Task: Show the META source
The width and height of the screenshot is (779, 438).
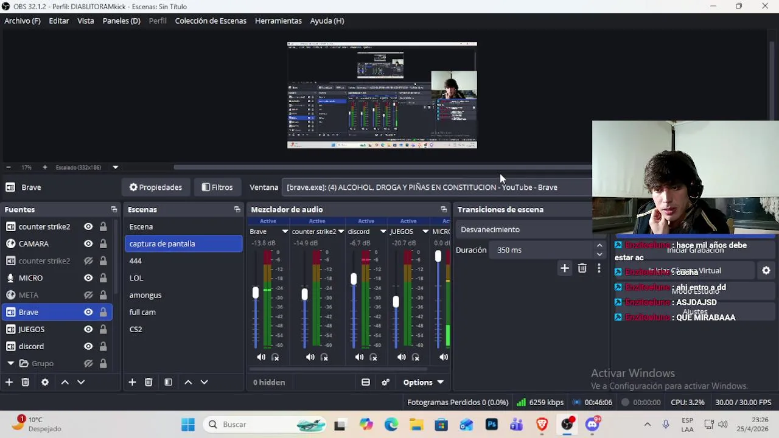Action: pos(88,295)
